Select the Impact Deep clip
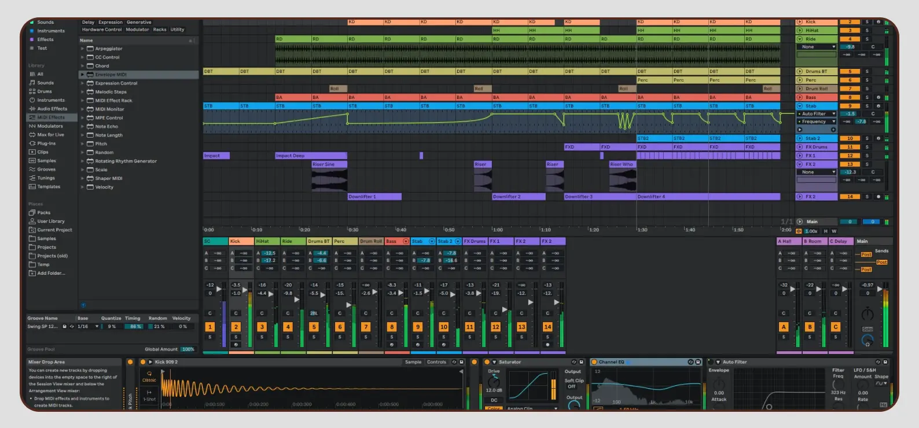919x428 pixels. click(311, 156)
